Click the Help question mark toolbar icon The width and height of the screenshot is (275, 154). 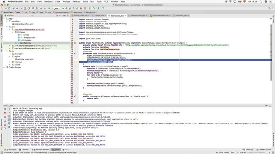(103, 8)
